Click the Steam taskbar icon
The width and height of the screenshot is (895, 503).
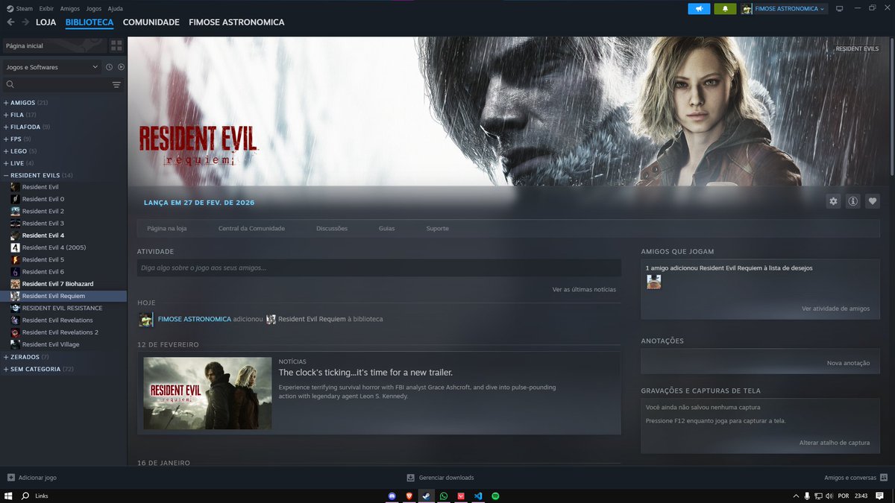427,496
